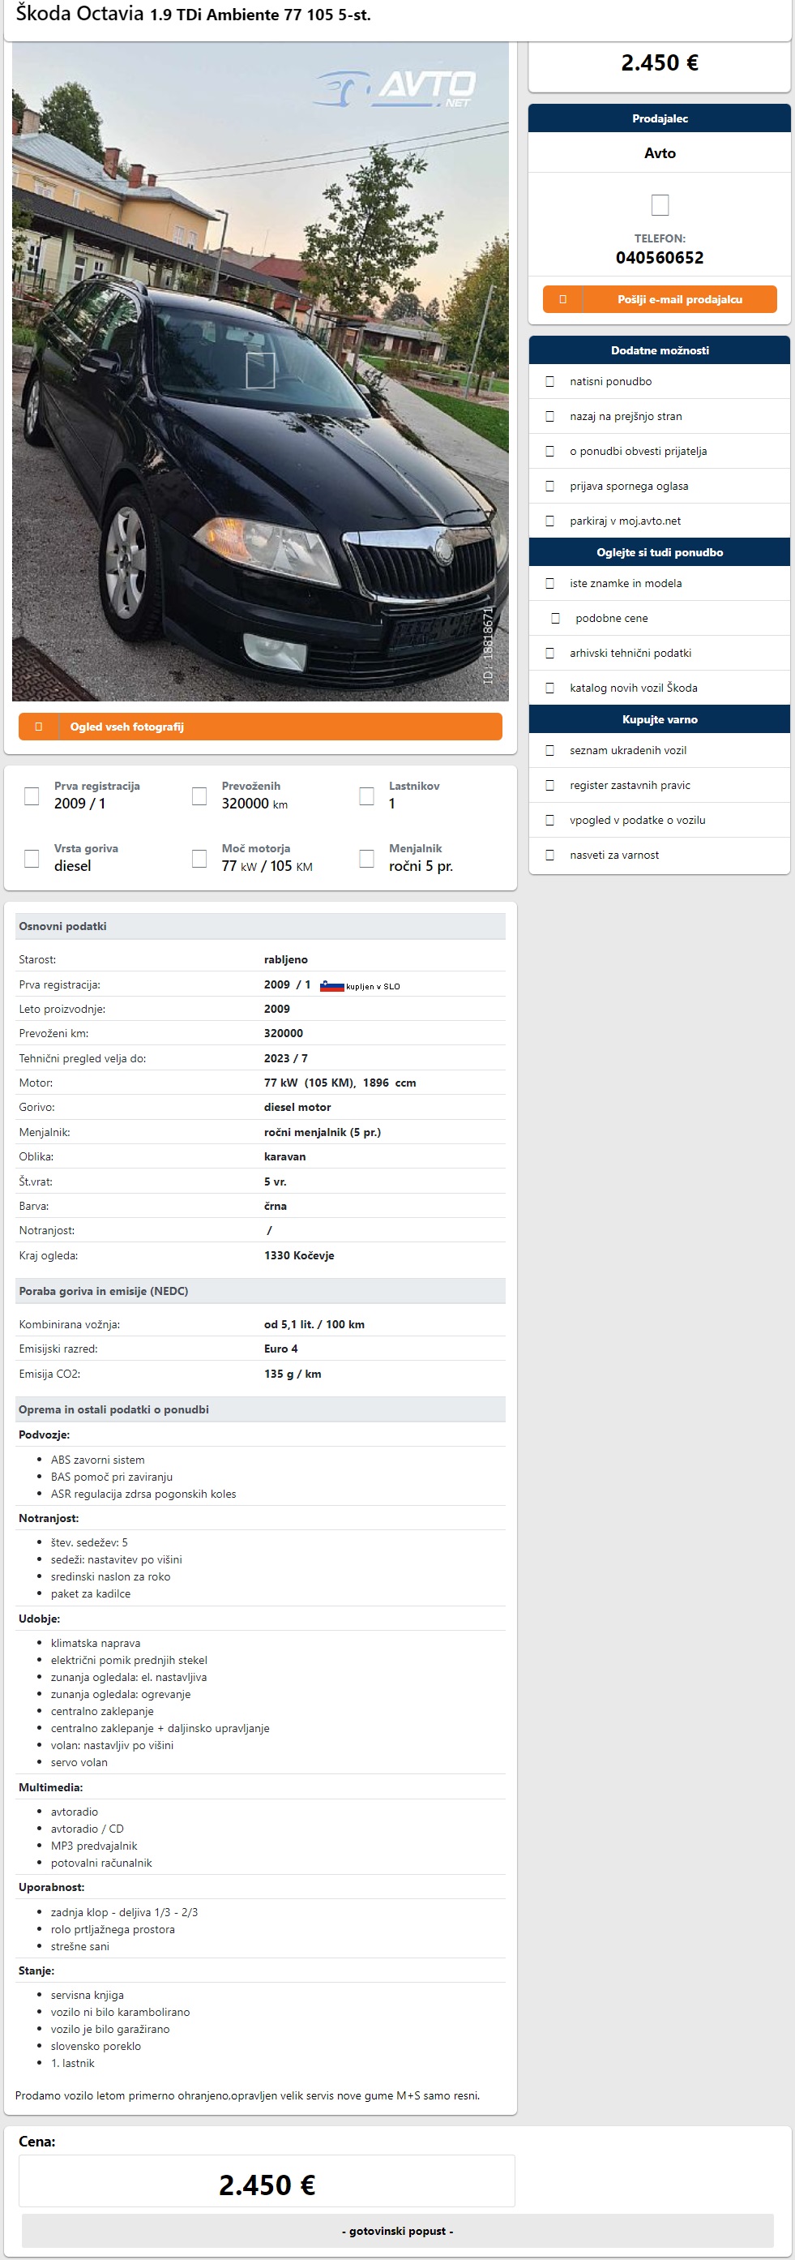Screen dimensions: 795x2260
Task: Click the icon beside 'natisni ponudbo'
Action: coord(549,382)
